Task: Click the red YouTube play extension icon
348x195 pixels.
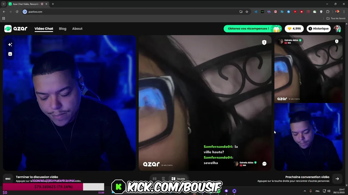Action: [295, 12]
